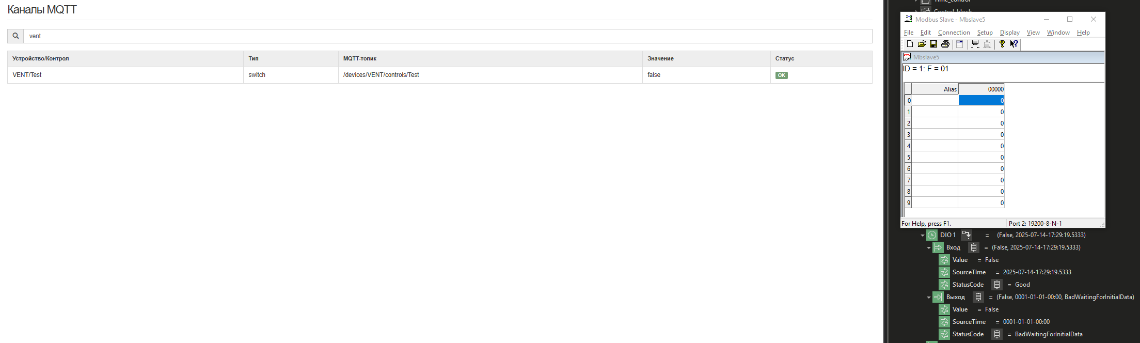This screenshot has height=343, width=1140.
Task: Open the Connection menu
Action: click(x=954, y=33)
